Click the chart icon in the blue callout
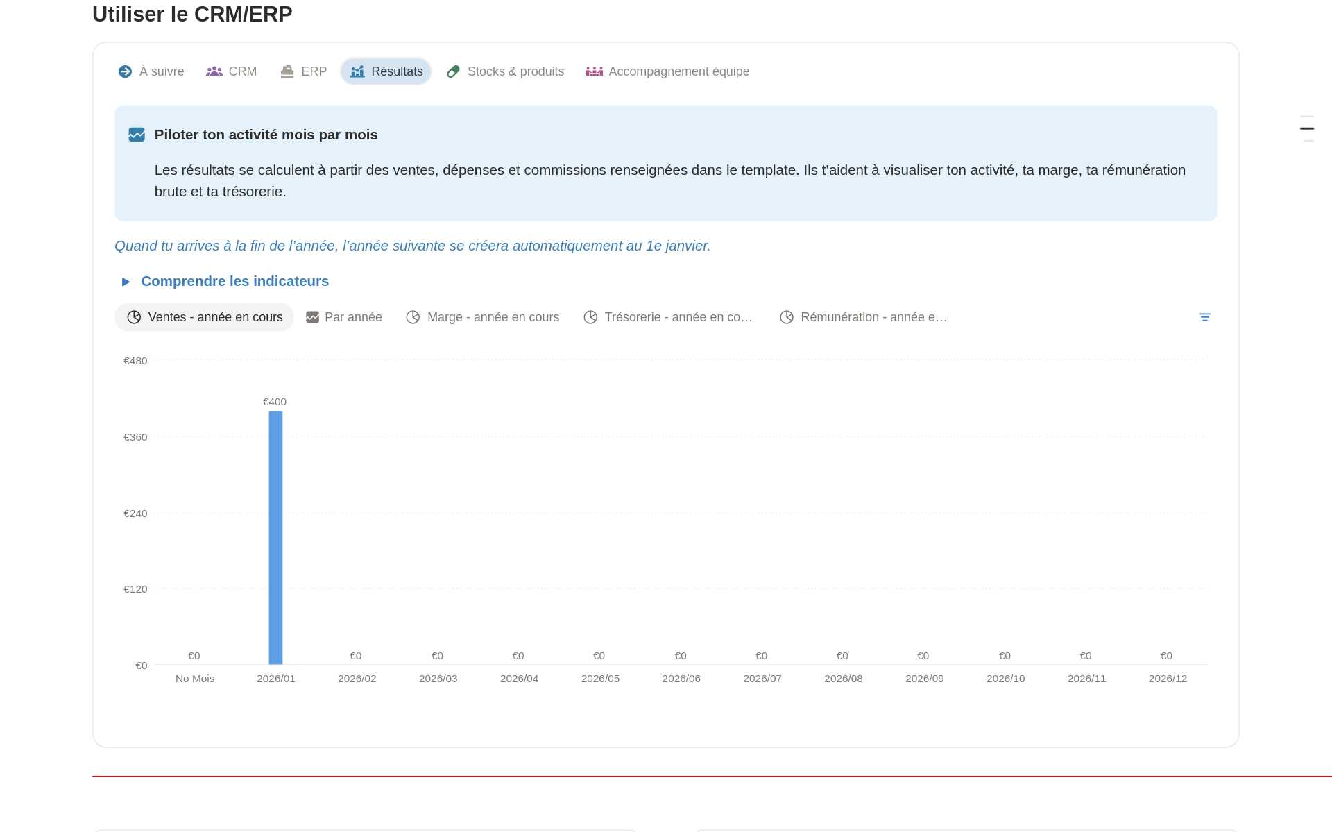 137,135
